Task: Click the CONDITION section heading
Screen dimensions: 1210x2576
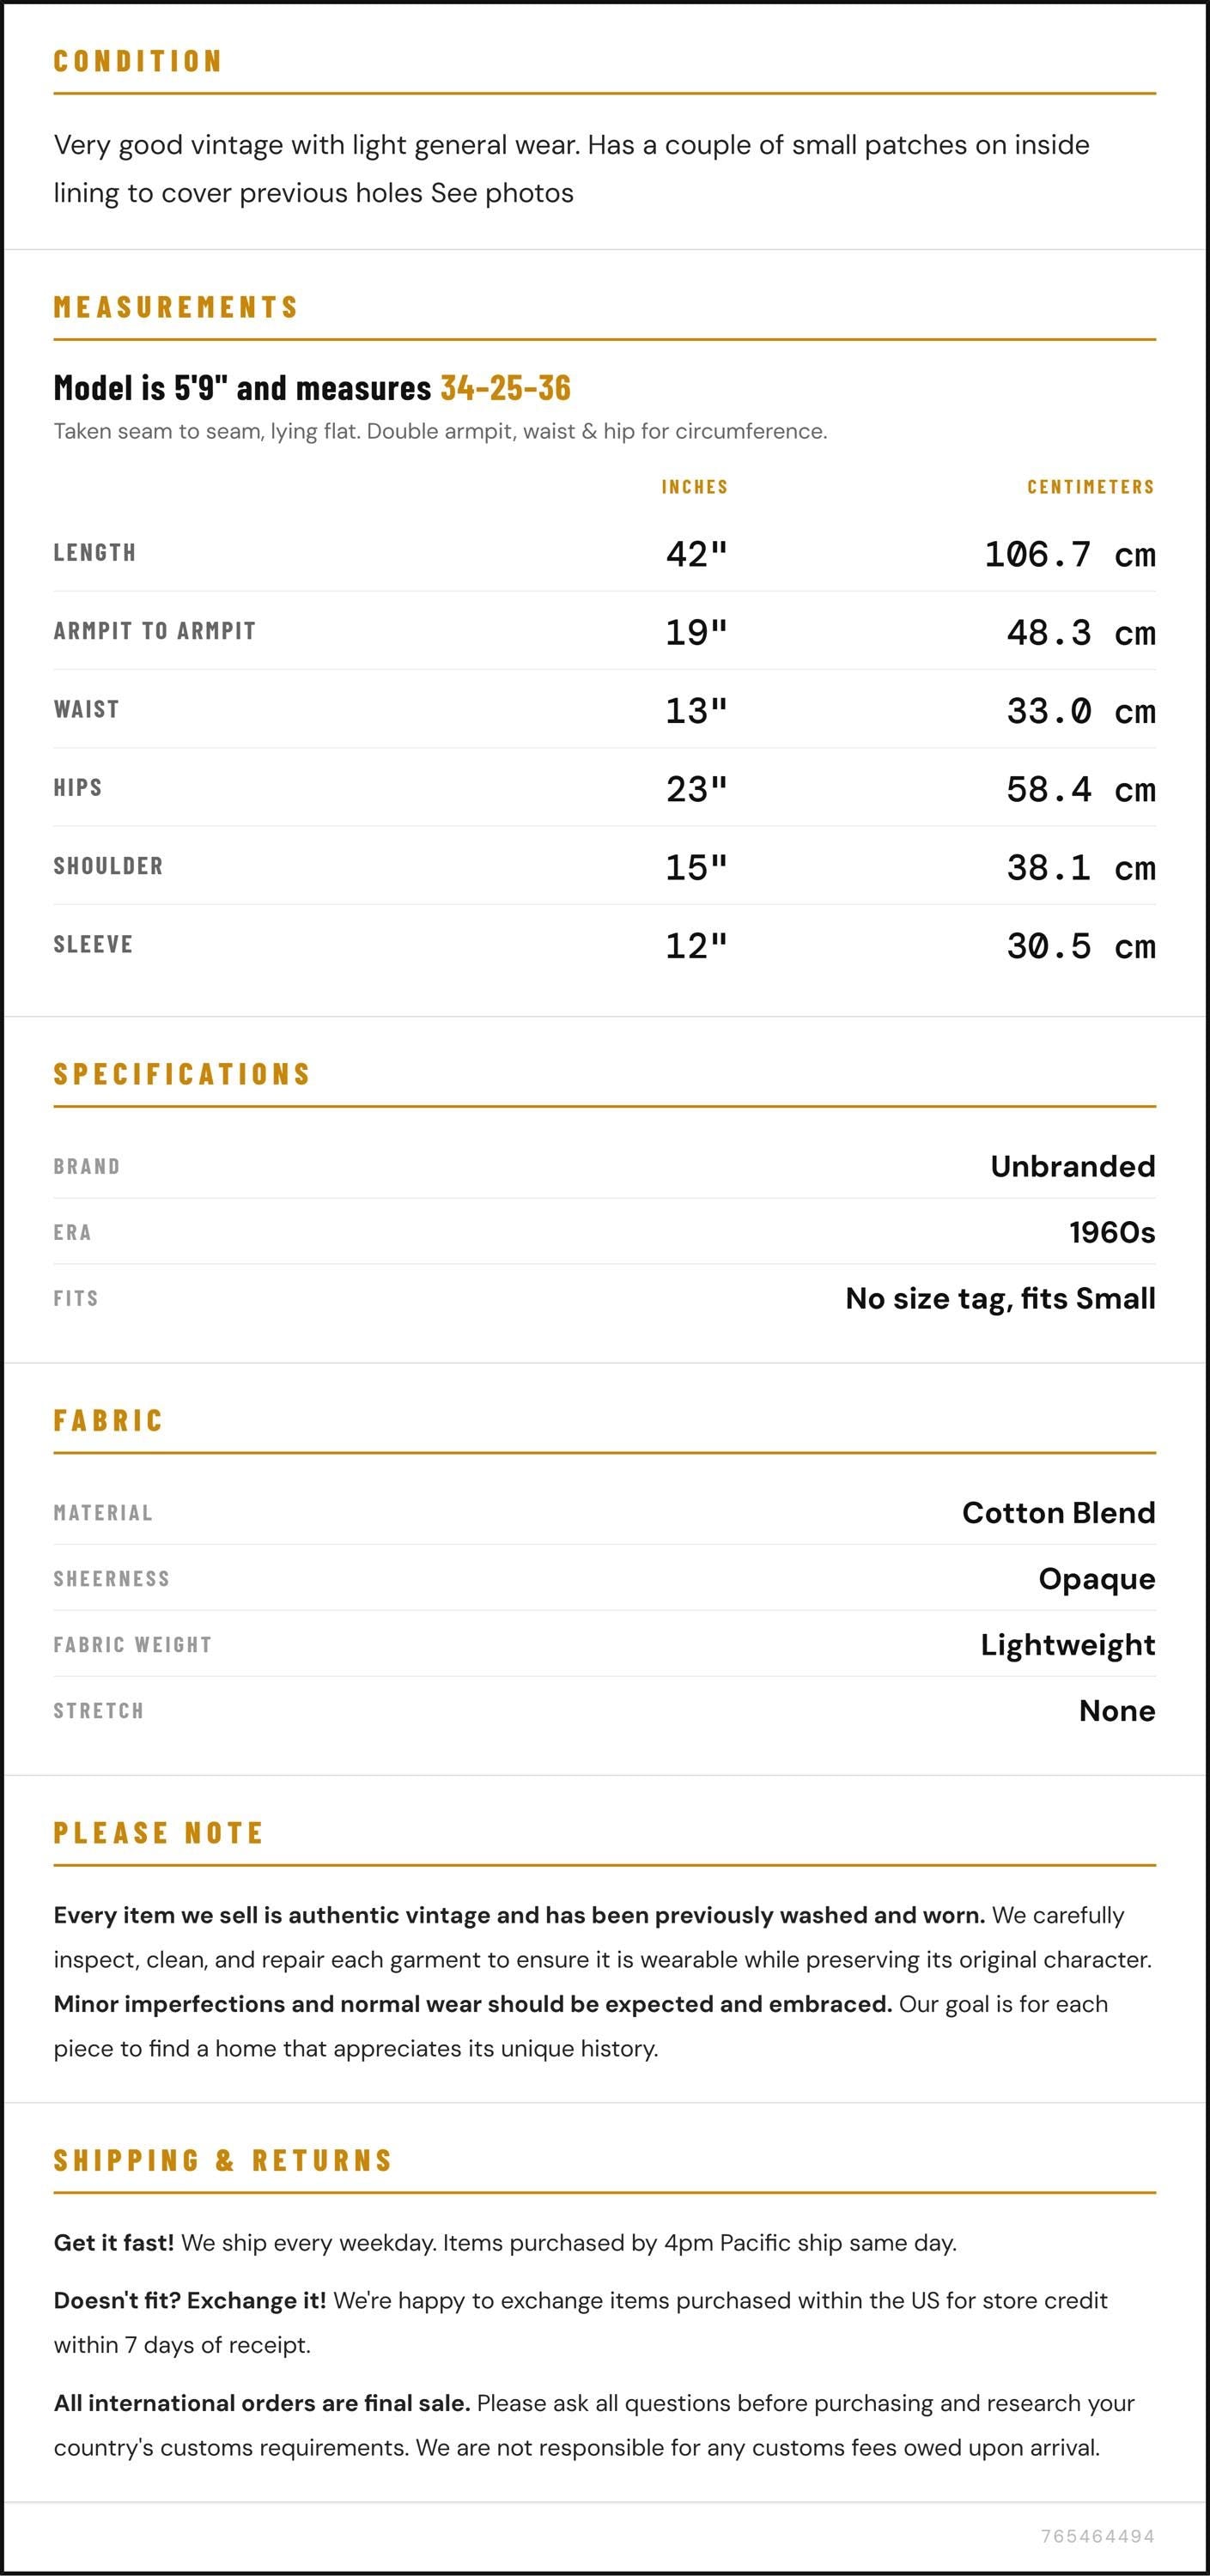Action: click(137, 61)
